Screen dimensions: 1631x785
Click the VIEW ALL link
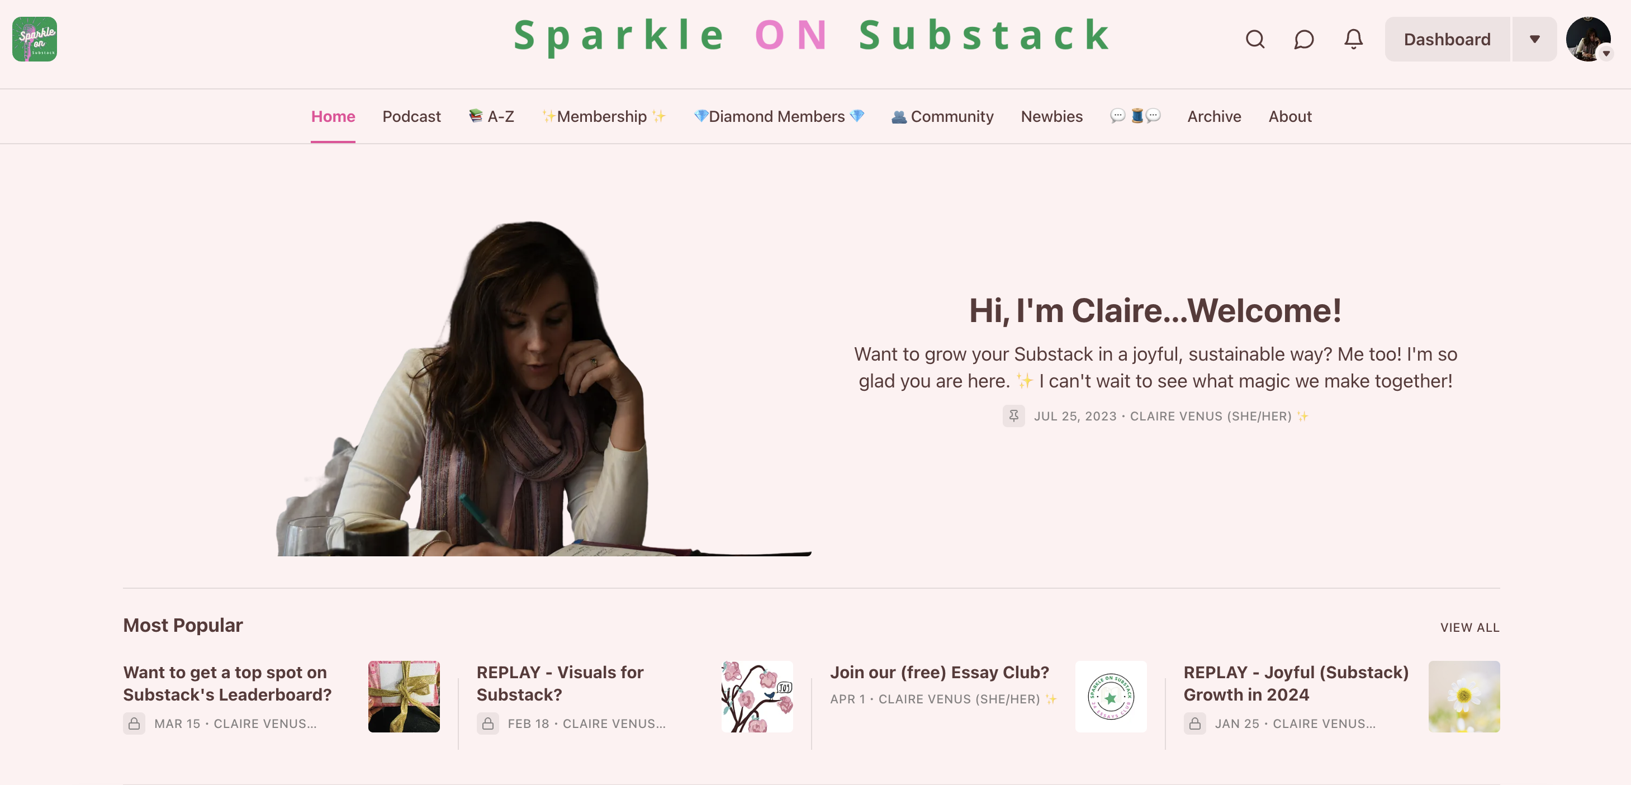click(1469, 627)
